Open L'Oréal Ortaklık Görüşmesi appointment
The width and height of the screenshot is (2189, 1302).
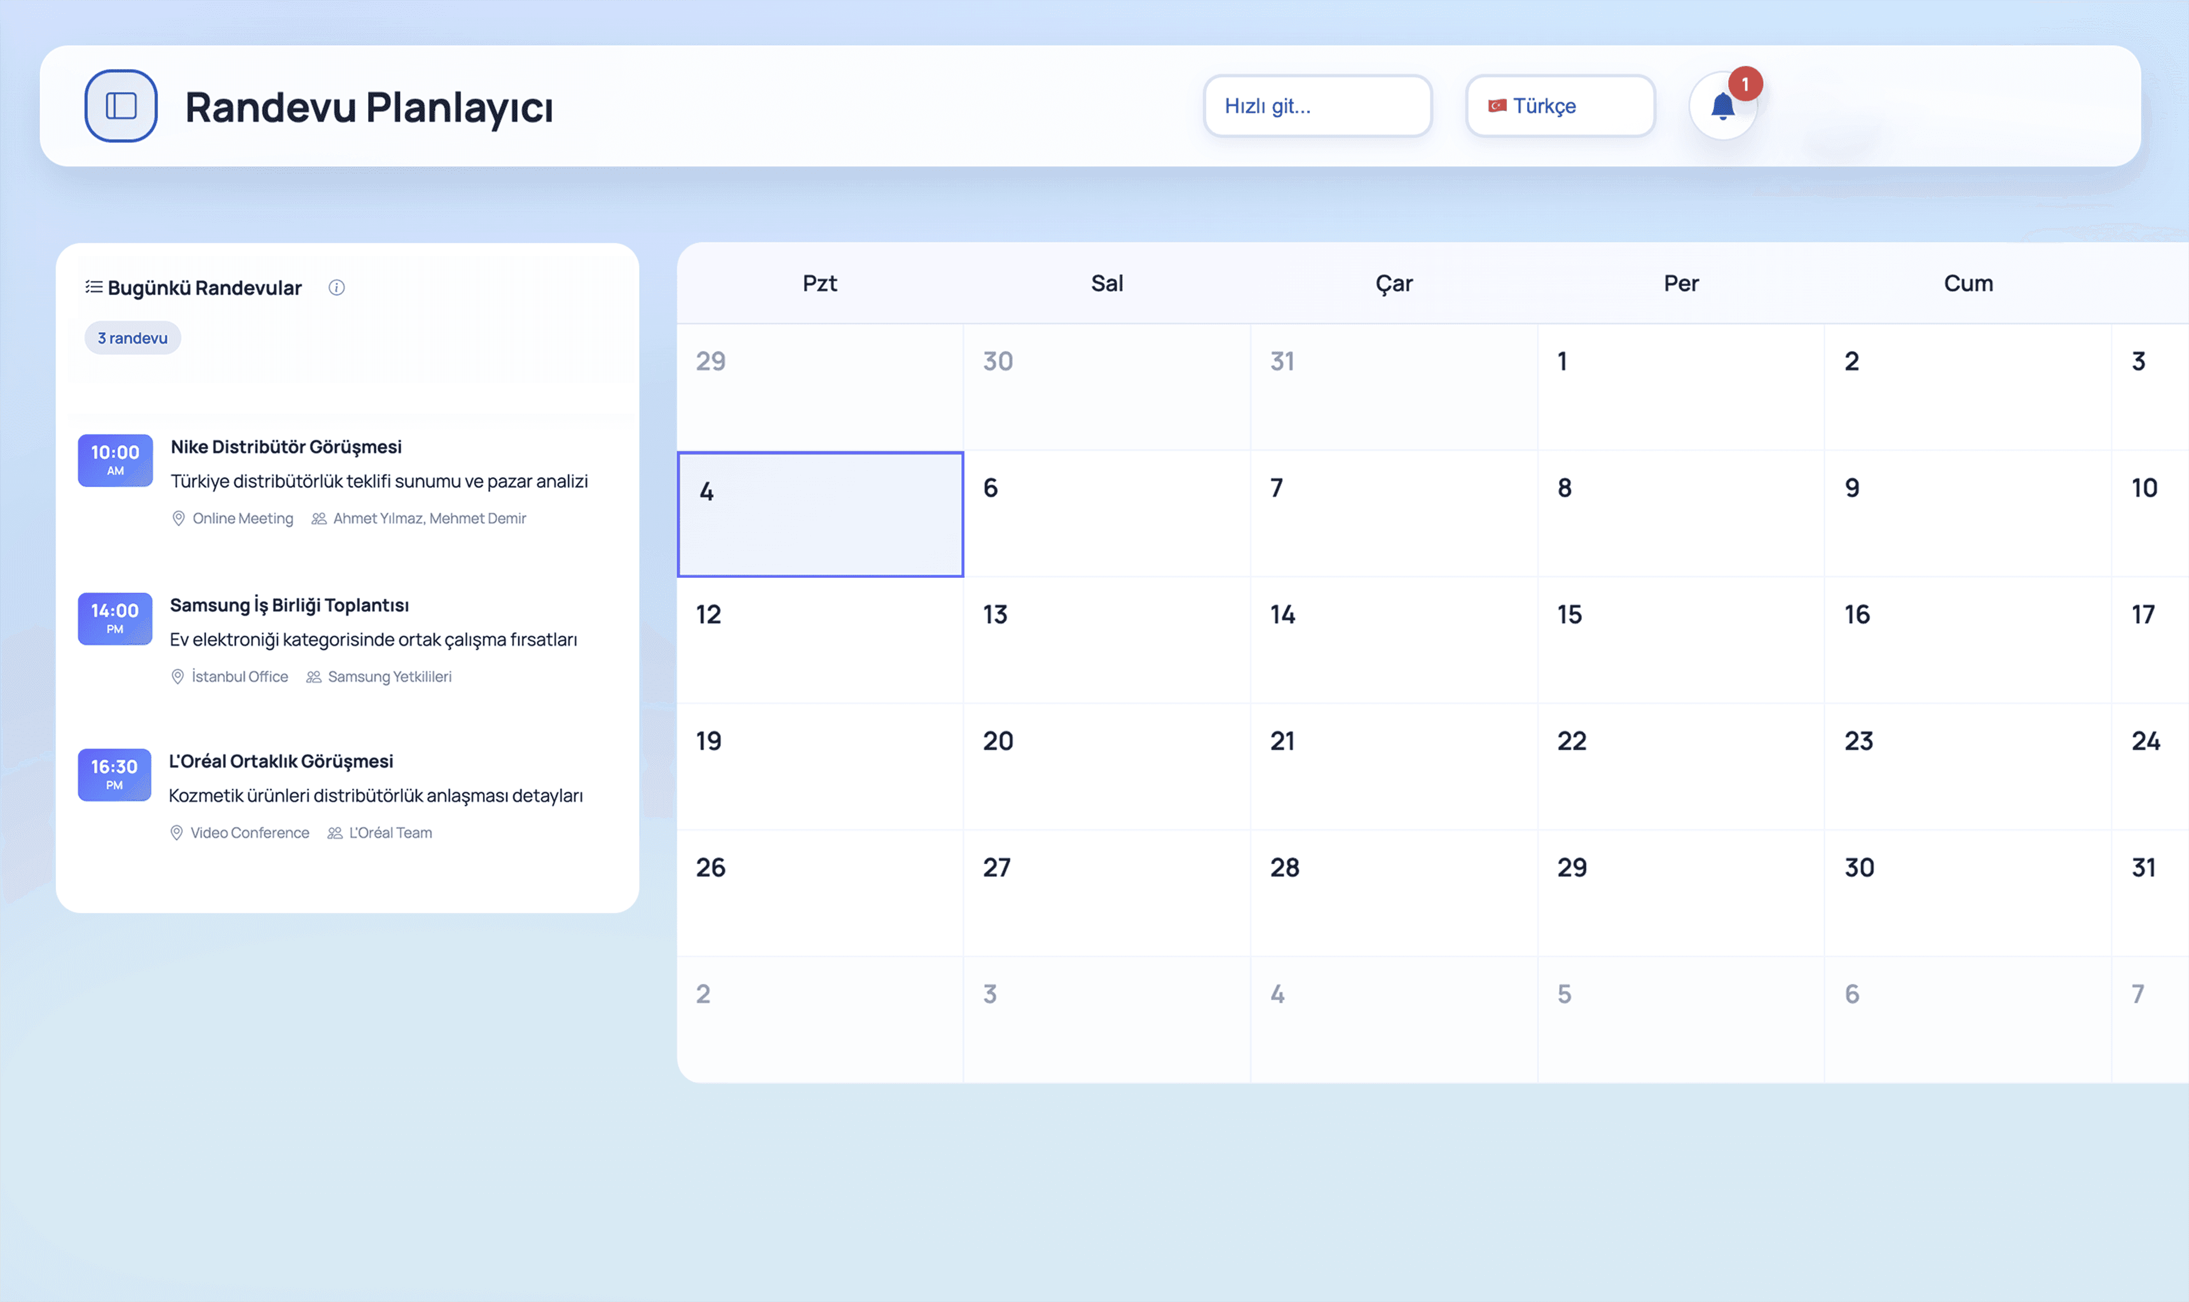tap(281, 762)
